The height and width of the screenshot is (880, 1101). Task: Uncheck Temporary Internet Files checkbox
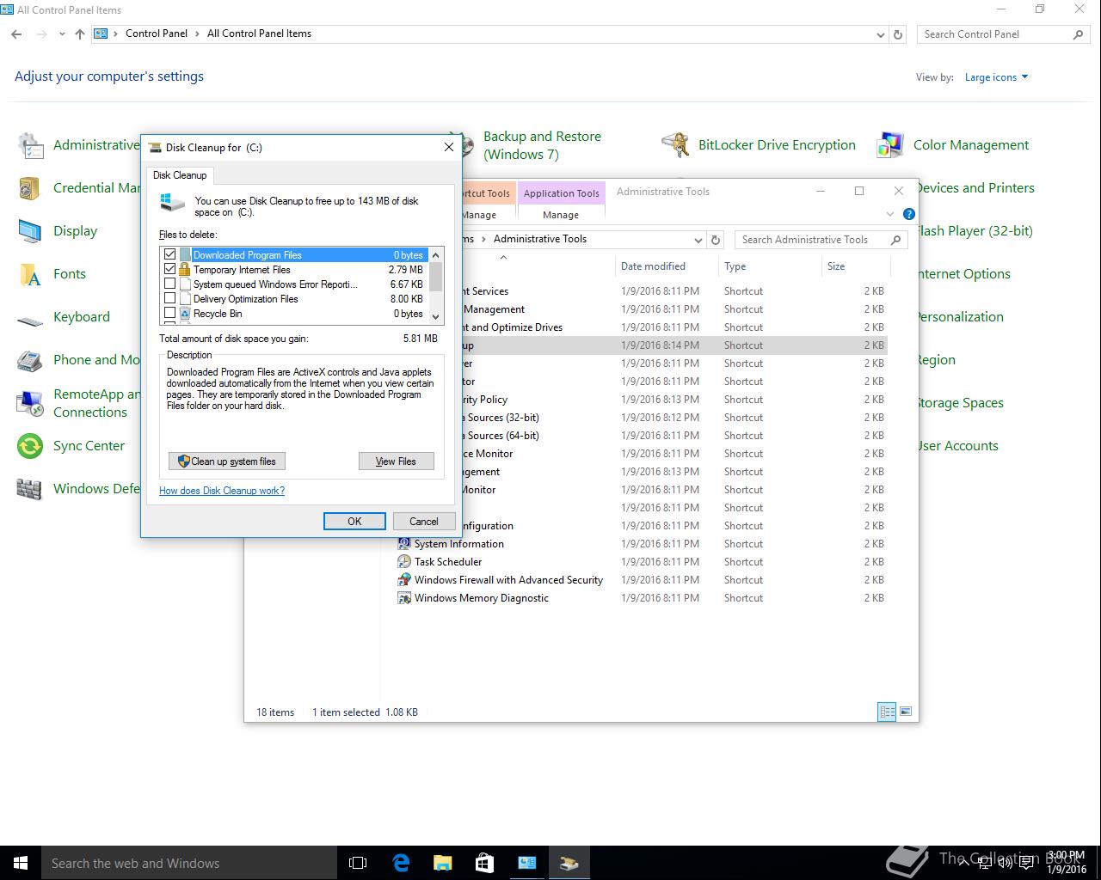pyautogui.click(x=169, y=269)
